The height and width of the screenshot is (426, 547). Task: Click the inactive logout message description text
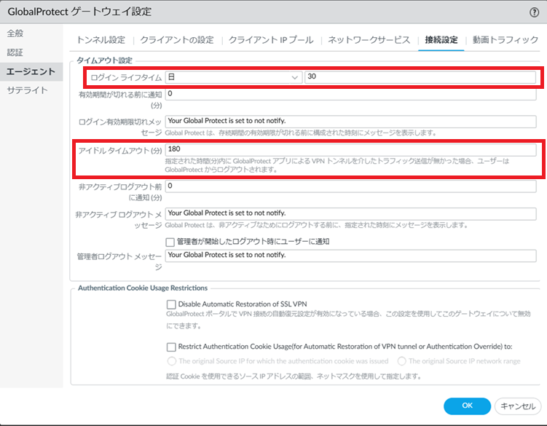coord(316,226)
